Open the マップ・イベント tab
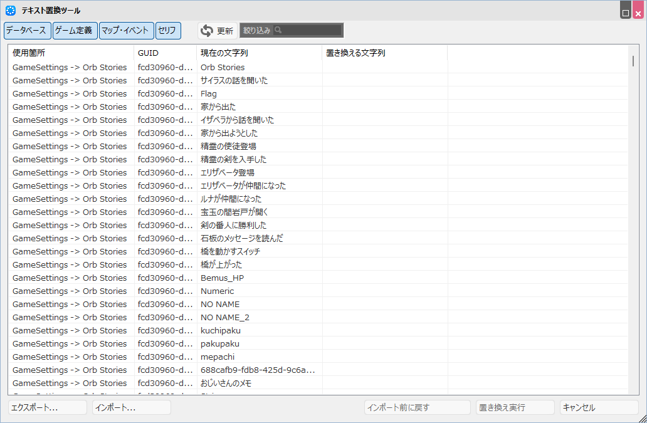The width and height of the screenshot is (647, 423). point(126,30)
